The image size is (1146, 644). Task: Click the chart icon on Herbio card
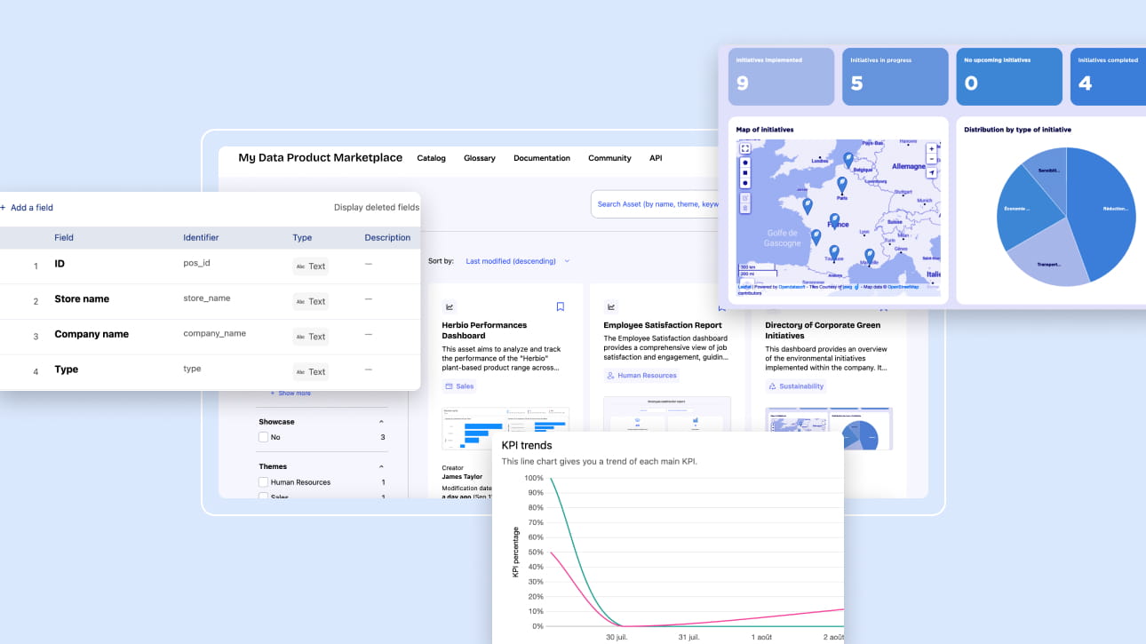coord(450,306)
